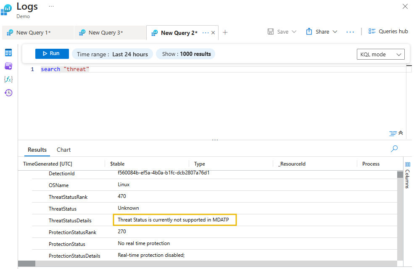Open the Columns side panel
This screenshot has width=414, height=269.
pyautogui.click(x=408, y=175)
